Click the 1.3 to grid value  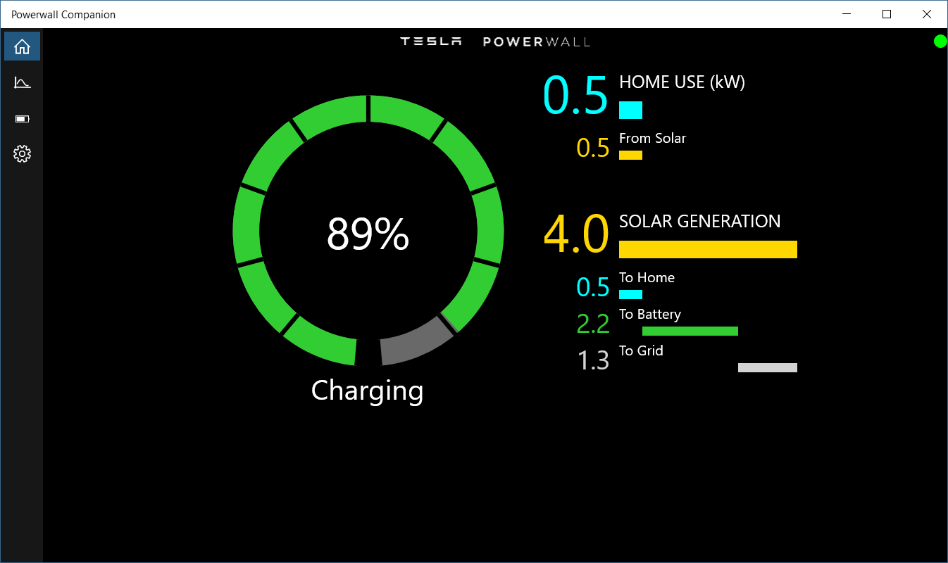[593, 360]
